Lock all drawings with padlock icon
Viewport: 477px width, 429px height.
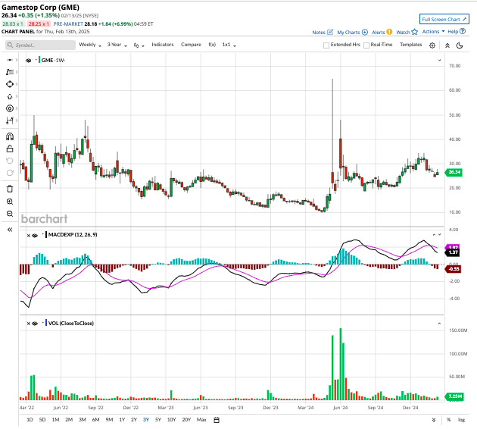point(10,149)
